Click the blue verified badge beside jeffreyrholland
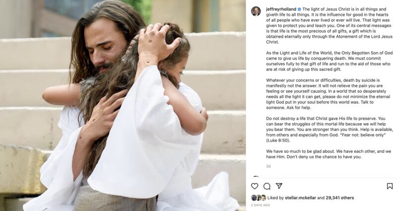 [x=299, y=9]
